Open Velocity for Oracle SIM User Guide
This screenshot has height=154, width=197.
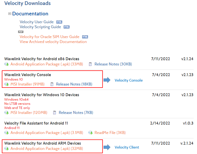coord(49,37)
